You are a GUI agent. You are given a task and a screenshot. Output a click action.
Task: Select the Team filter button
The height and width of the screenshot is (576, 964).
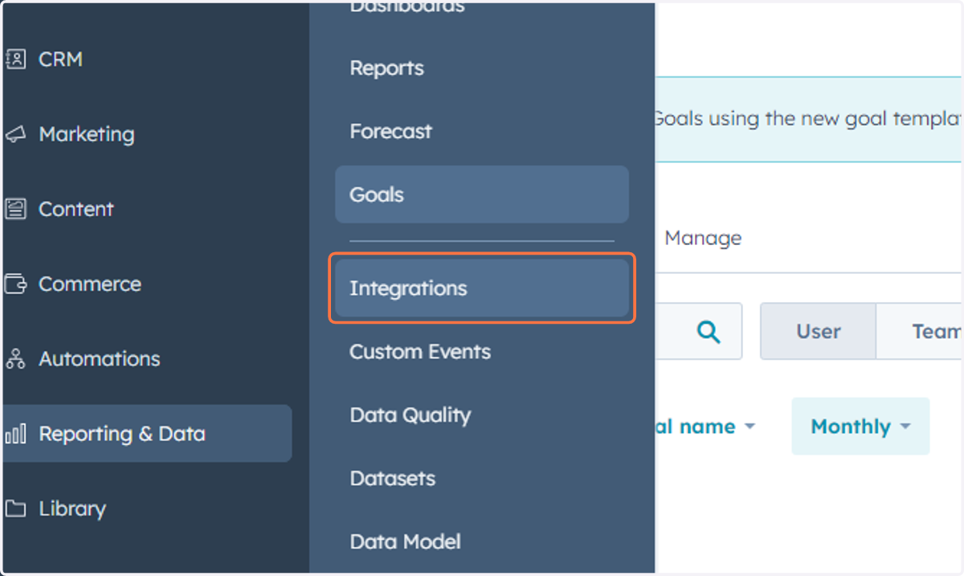[921, 331]
